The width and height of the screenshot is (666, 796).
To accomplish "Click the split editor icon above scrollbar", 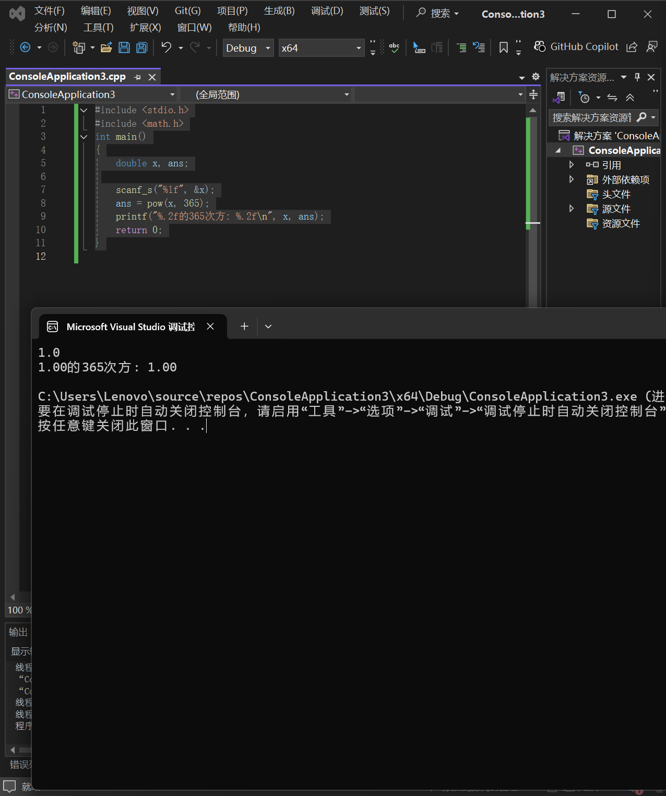I will [x=533, y=94].
